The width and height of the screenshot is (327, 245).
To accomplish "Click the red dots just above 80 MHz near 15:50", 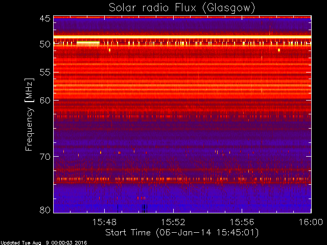I will (142, 198).
